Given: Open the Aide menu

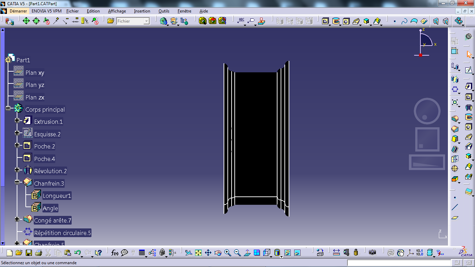Looking at the screenshot, I should [204, 11].
